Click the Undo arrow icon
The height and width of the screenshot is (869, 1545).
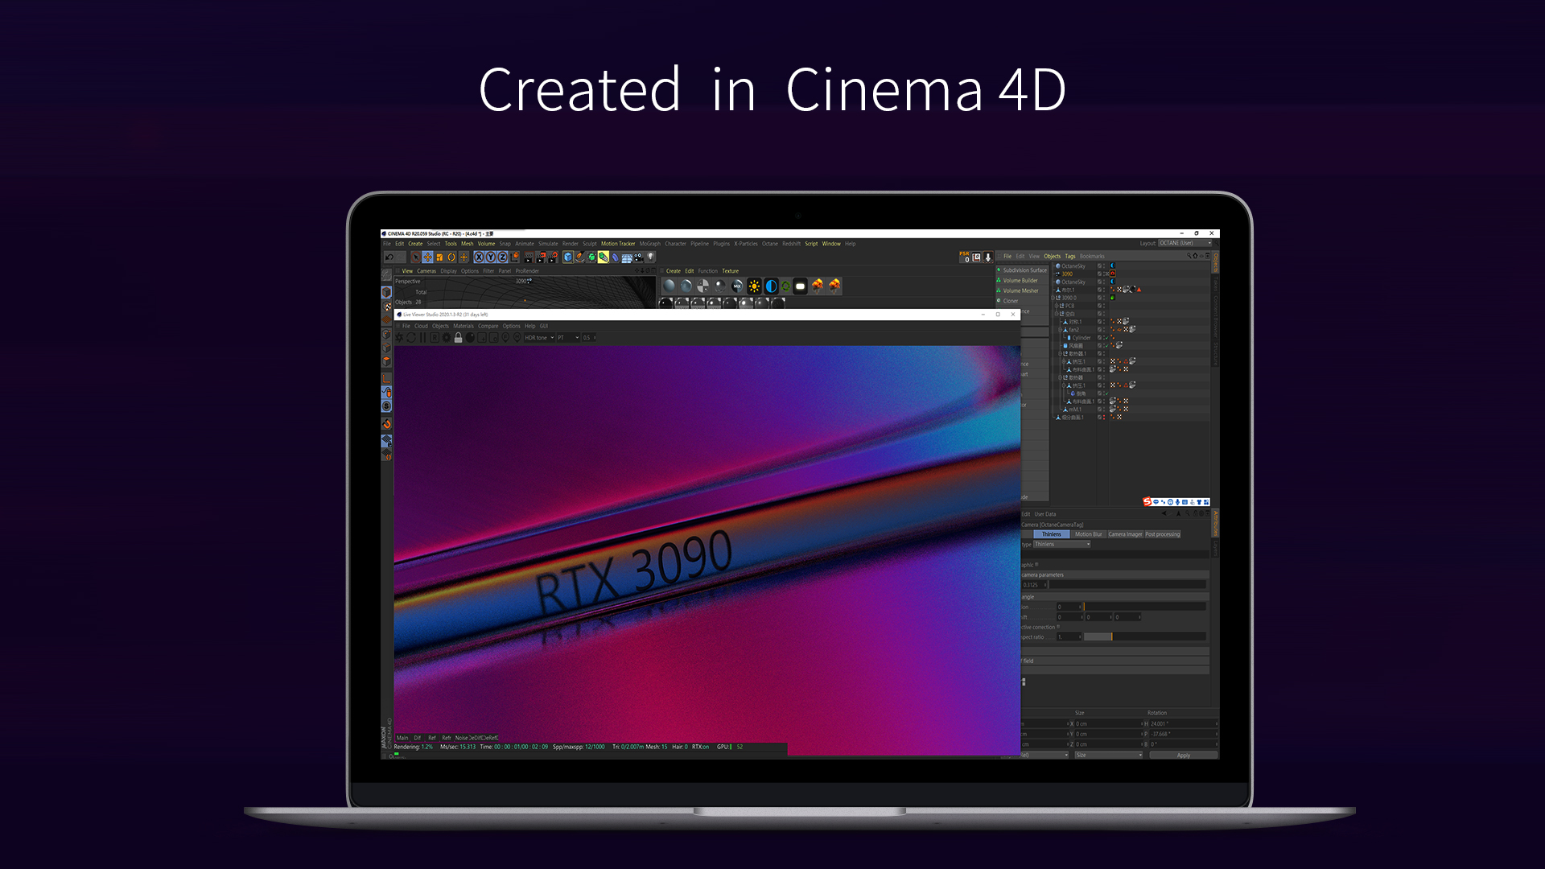click(x=389, y=257)
